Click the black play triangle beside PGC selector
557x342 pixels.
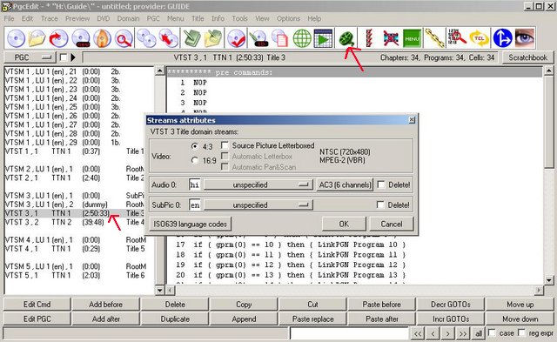point(73,57)
